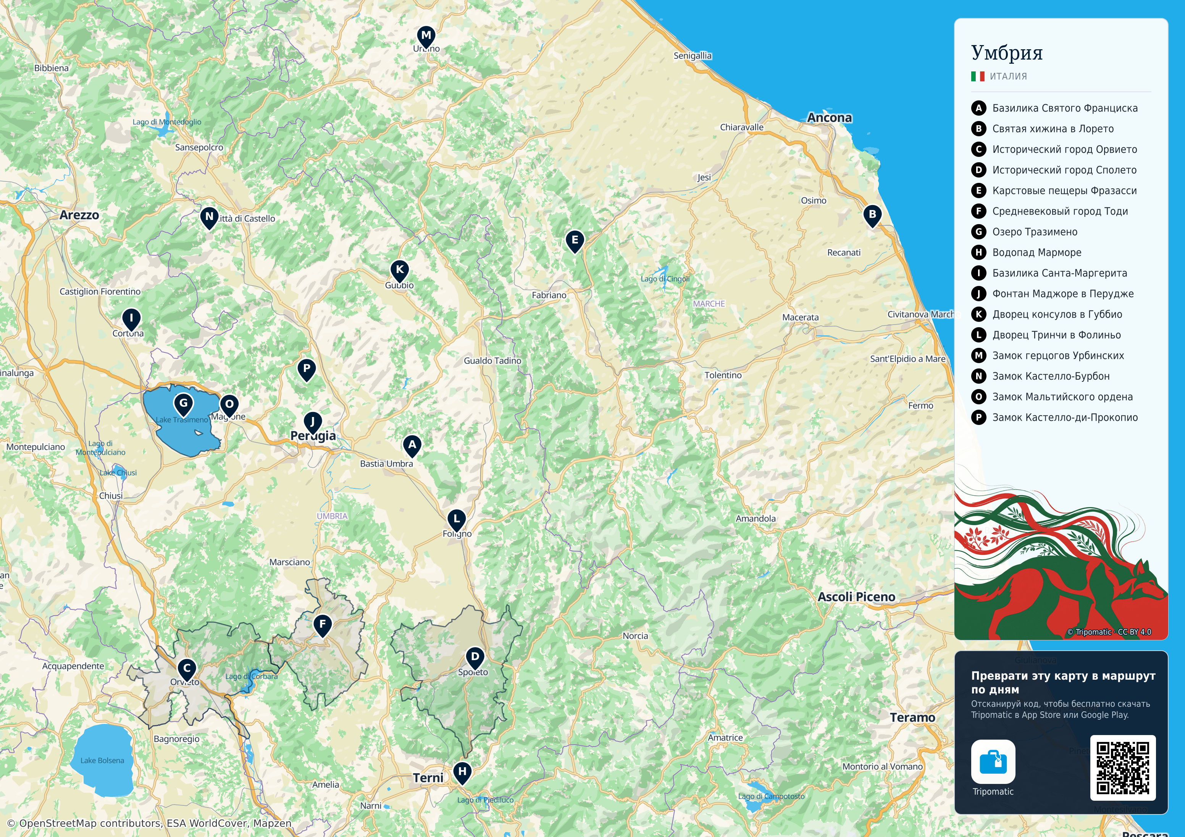The width and height of the screenshot is (1185, 837).
Task: Click map pin A near Bastia Umbra
Action: [412, 446]
